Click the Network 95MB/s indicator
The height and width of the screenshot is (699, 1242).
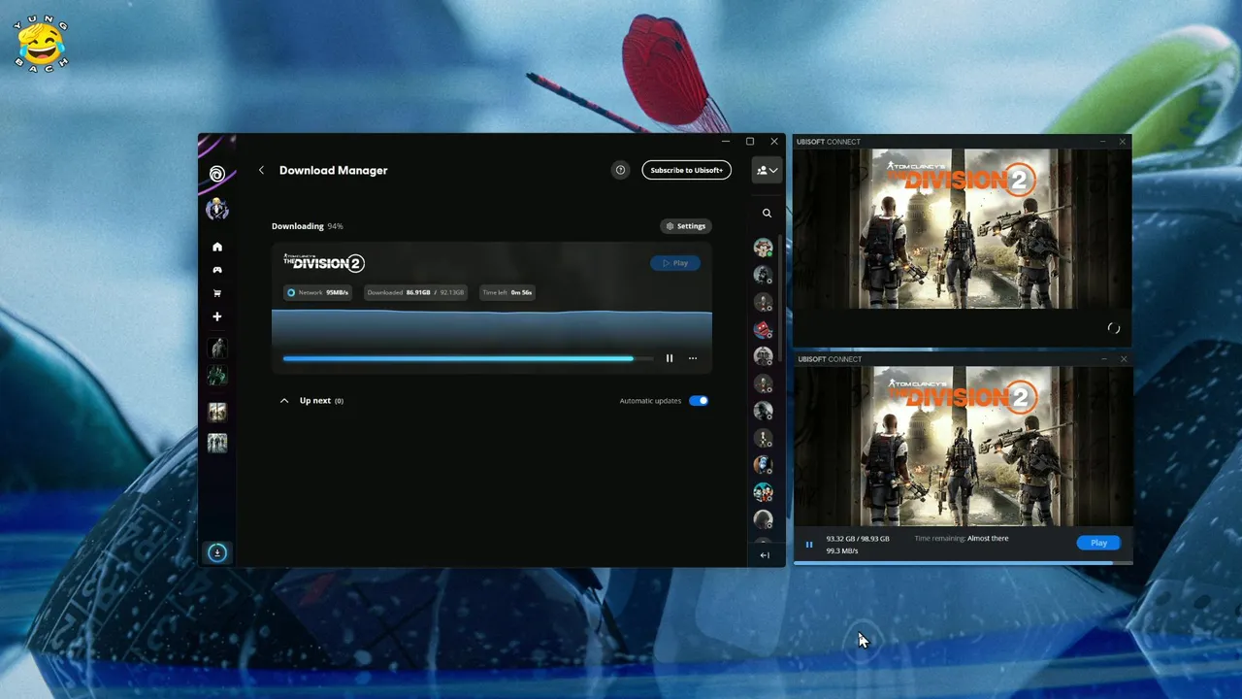tap(317, 292)
